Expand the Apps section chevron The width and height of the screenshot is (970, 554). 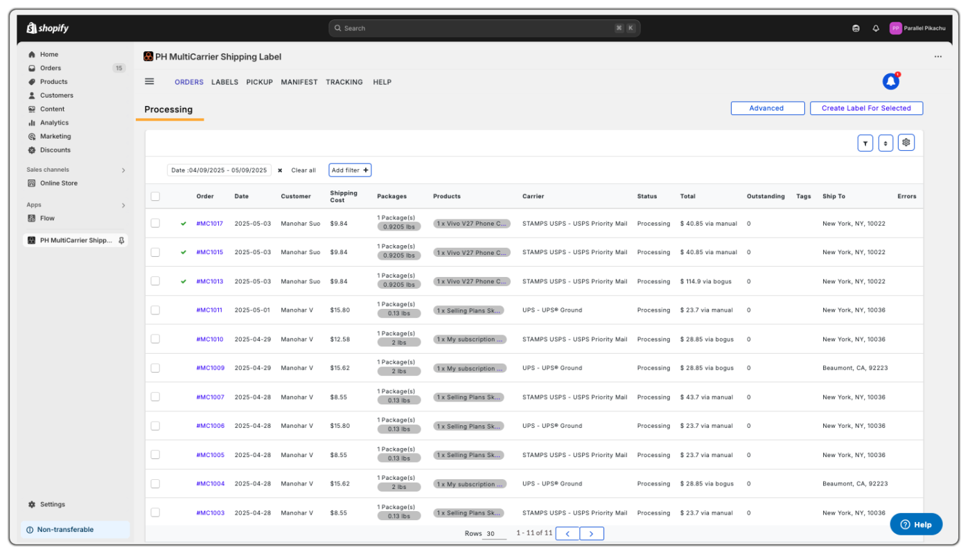[123, 205]
